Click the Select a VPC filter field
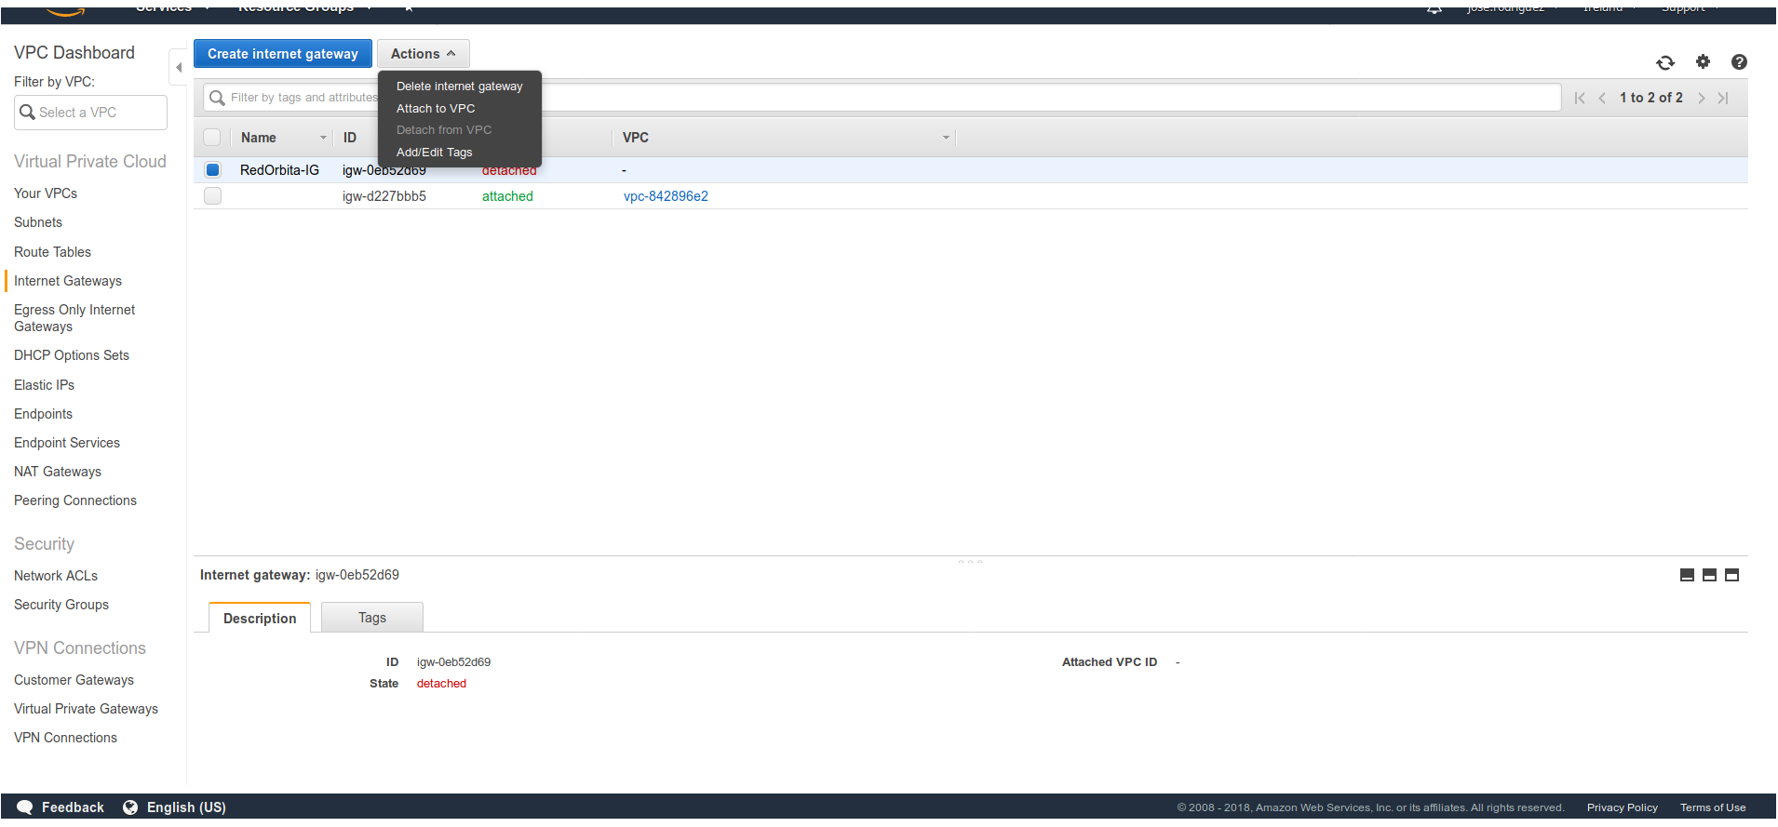 pyautogui.click(x=91, y=113)
